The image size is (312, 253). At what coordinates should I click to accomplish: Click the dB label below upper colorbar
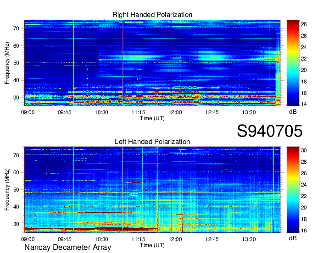[293, 112]
